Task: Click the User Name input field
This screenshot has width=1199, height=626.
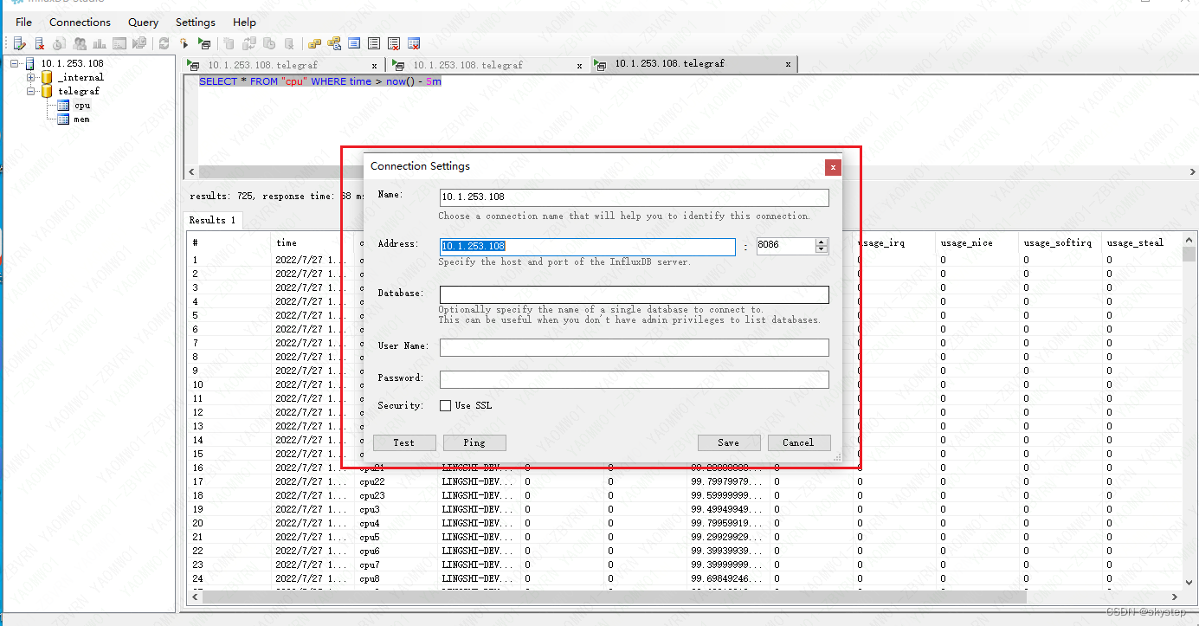Action: click(x=635, y=347)
